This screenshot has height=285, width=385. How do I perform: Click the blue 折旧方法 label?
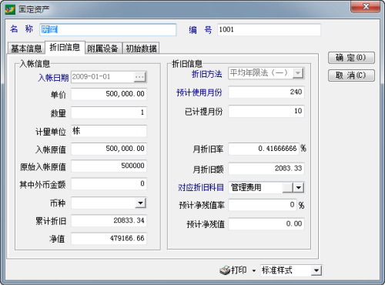coord(206,74)
